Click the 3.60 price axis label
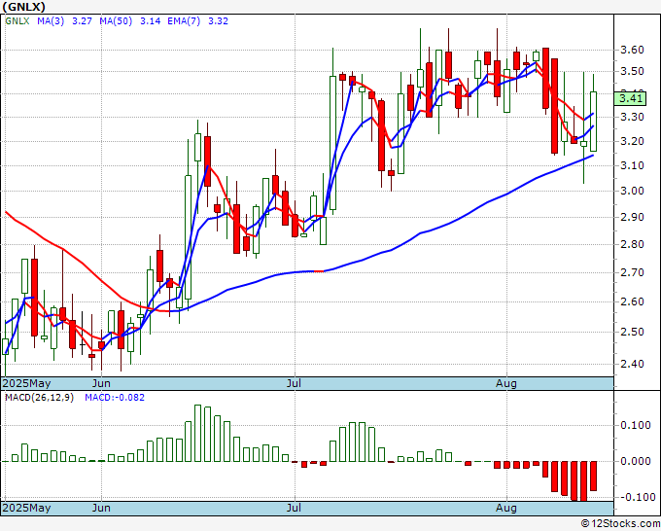Image resolution: width=661 pixels, height=531 pixels. [x=632, y=51]
